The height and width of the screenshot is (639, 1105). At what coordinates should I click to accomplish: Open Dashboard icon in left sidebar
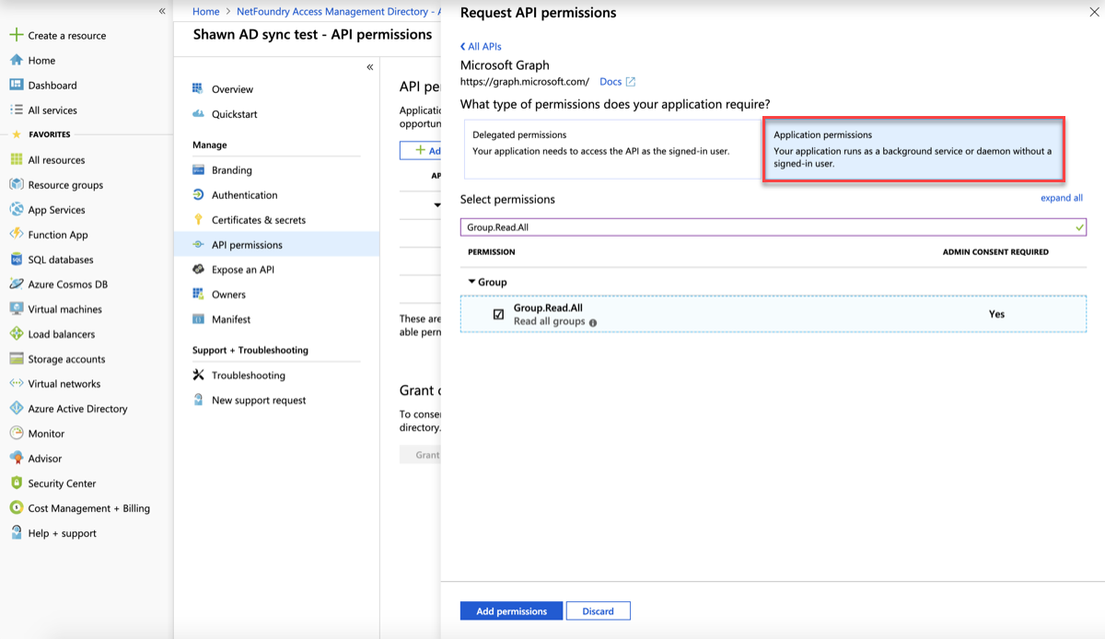16,85
